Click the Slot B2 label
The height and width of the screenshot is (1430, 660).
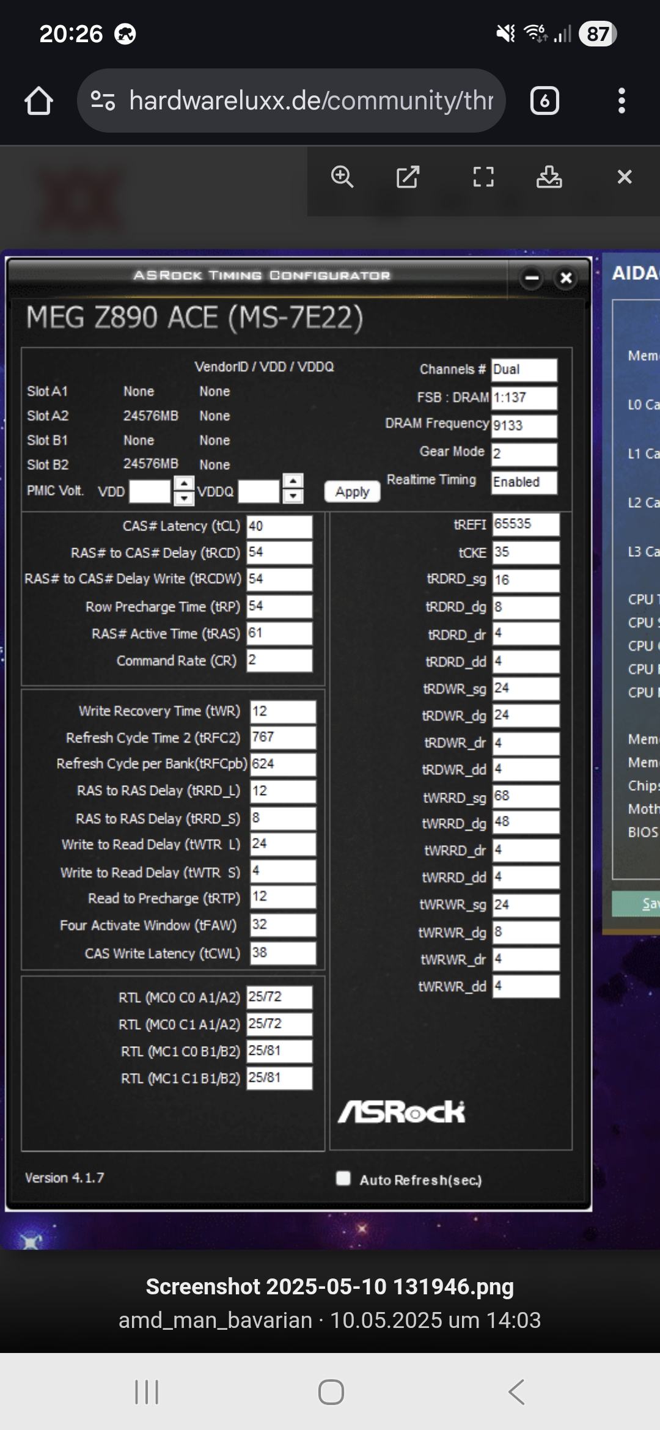48,464
